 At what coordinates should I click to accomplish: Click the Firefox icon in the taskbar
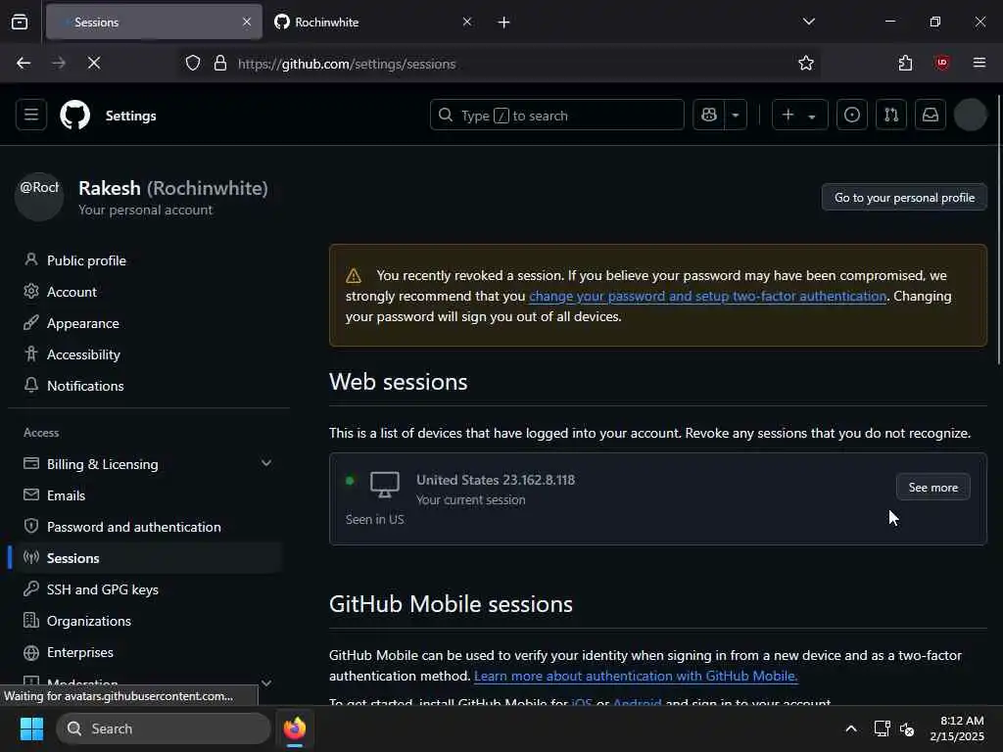click(x=295, y=728)
